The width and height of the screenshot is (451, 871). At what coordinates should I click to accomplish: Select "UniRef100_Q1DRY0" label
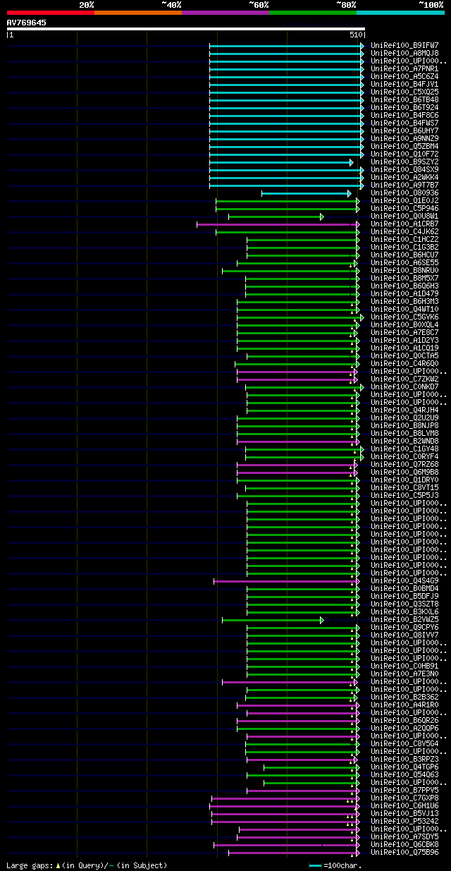pos(404,480)
